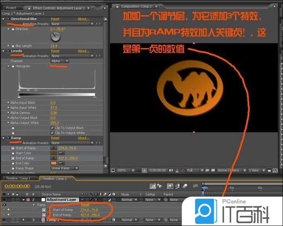
Task: Click the Direction angle dial
Action: pos(55,37)
